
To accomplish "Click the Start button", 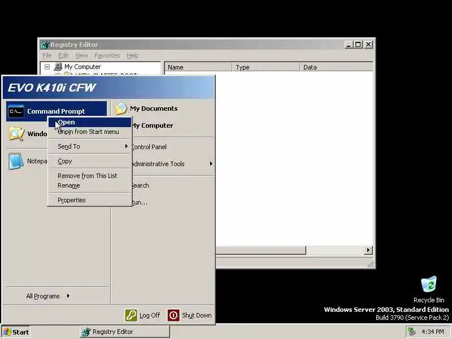I will tap(16, 332).
